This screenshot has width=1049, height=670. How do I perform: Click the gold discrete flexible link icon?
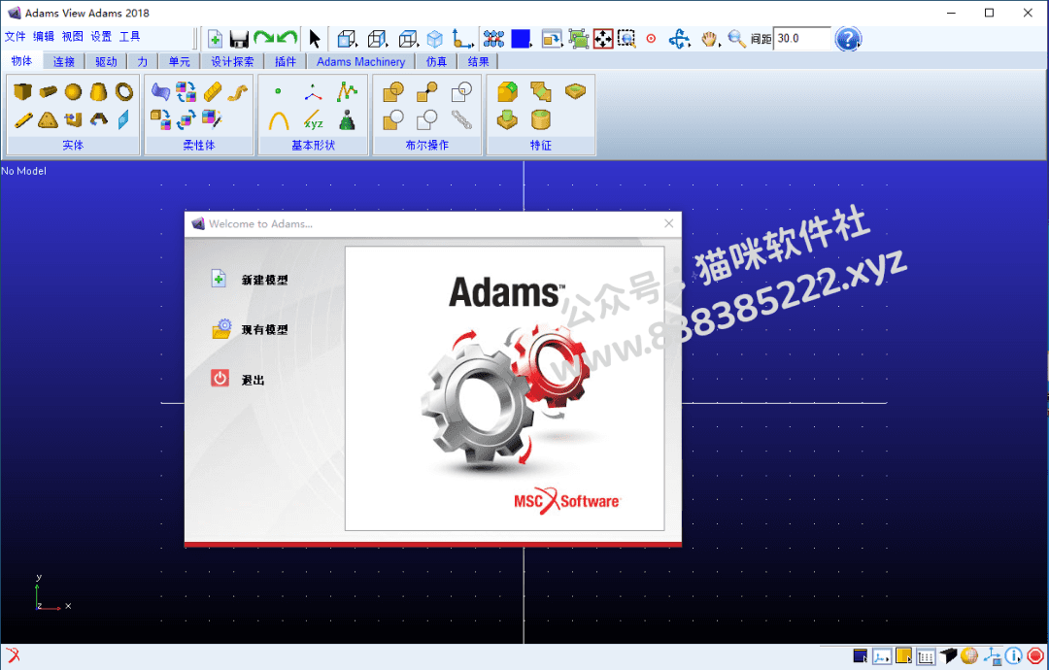212,91
